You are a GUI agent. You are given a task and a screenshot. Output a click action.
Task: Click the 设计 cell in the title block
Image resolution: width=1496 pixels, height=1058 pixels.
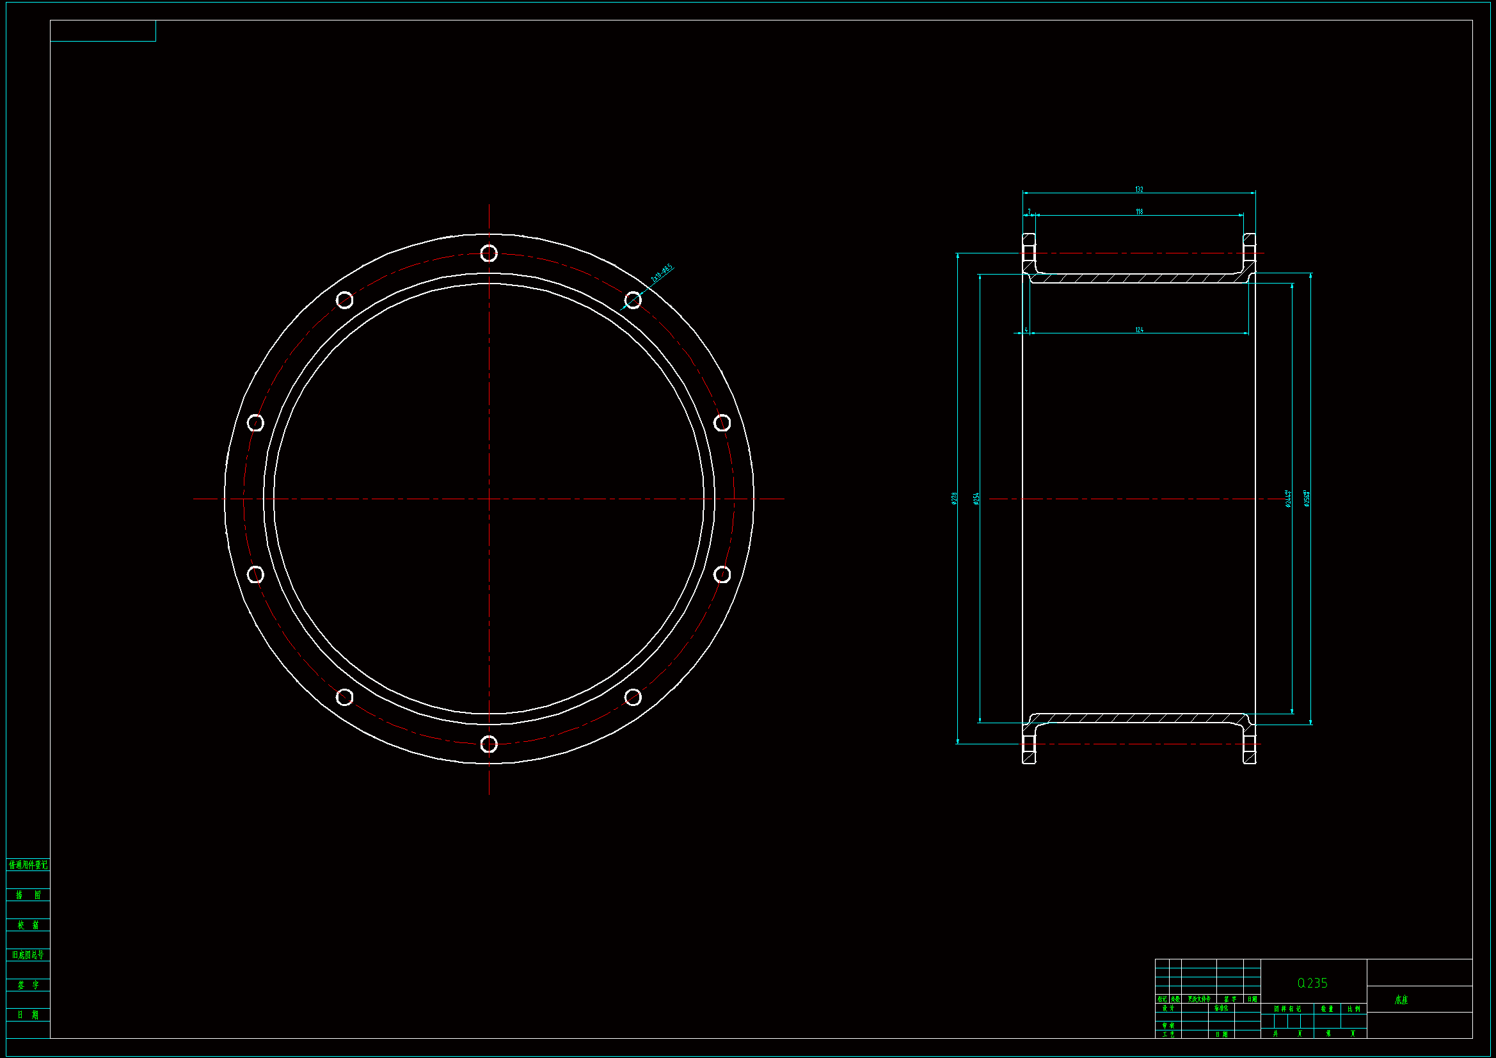tap(1168, 1009)
